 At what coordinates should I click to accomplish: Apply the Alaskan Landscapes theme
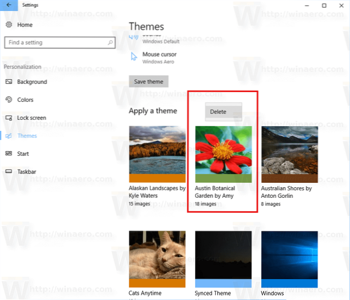(157, 154)
